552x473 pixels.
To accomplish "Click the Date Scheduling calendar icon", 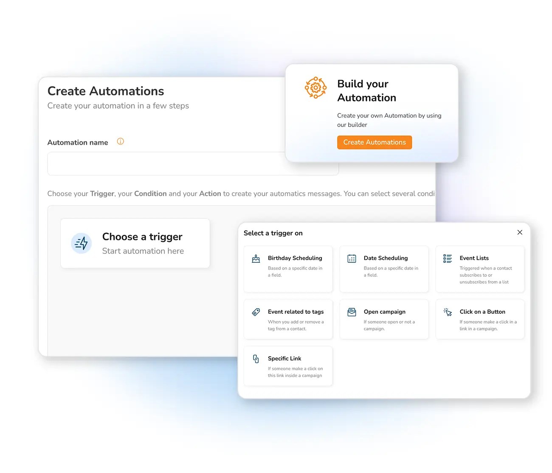I will pos(352,259).
